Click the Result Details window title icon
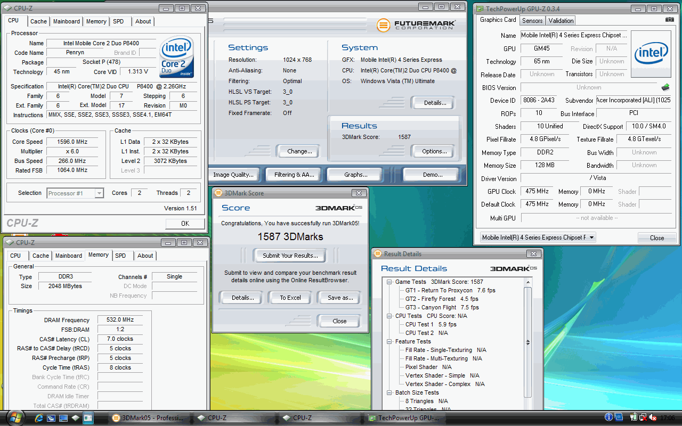The width and height of the screenshot is (682, 426). point(378,254)
